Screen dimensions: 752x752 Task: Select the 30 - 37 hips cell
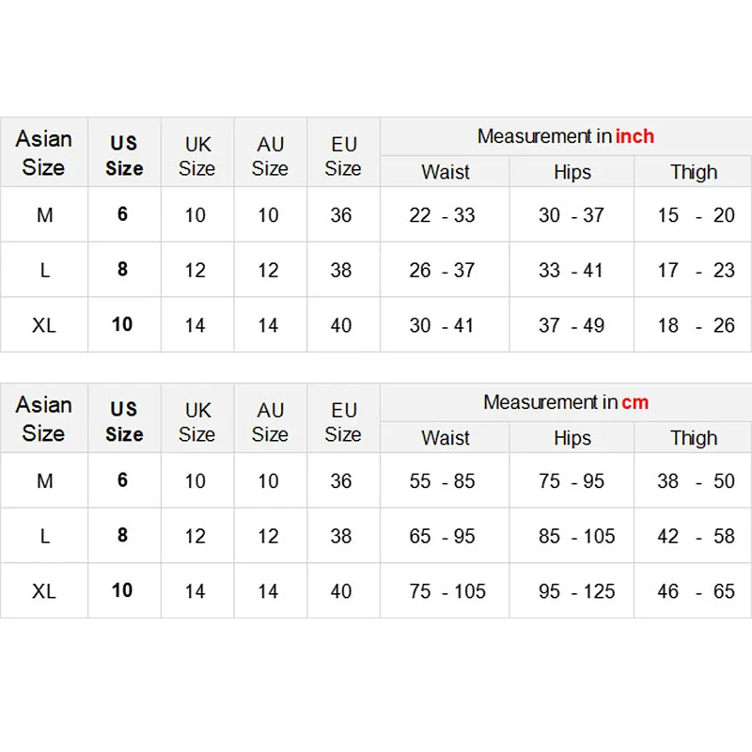pos(572,215)
